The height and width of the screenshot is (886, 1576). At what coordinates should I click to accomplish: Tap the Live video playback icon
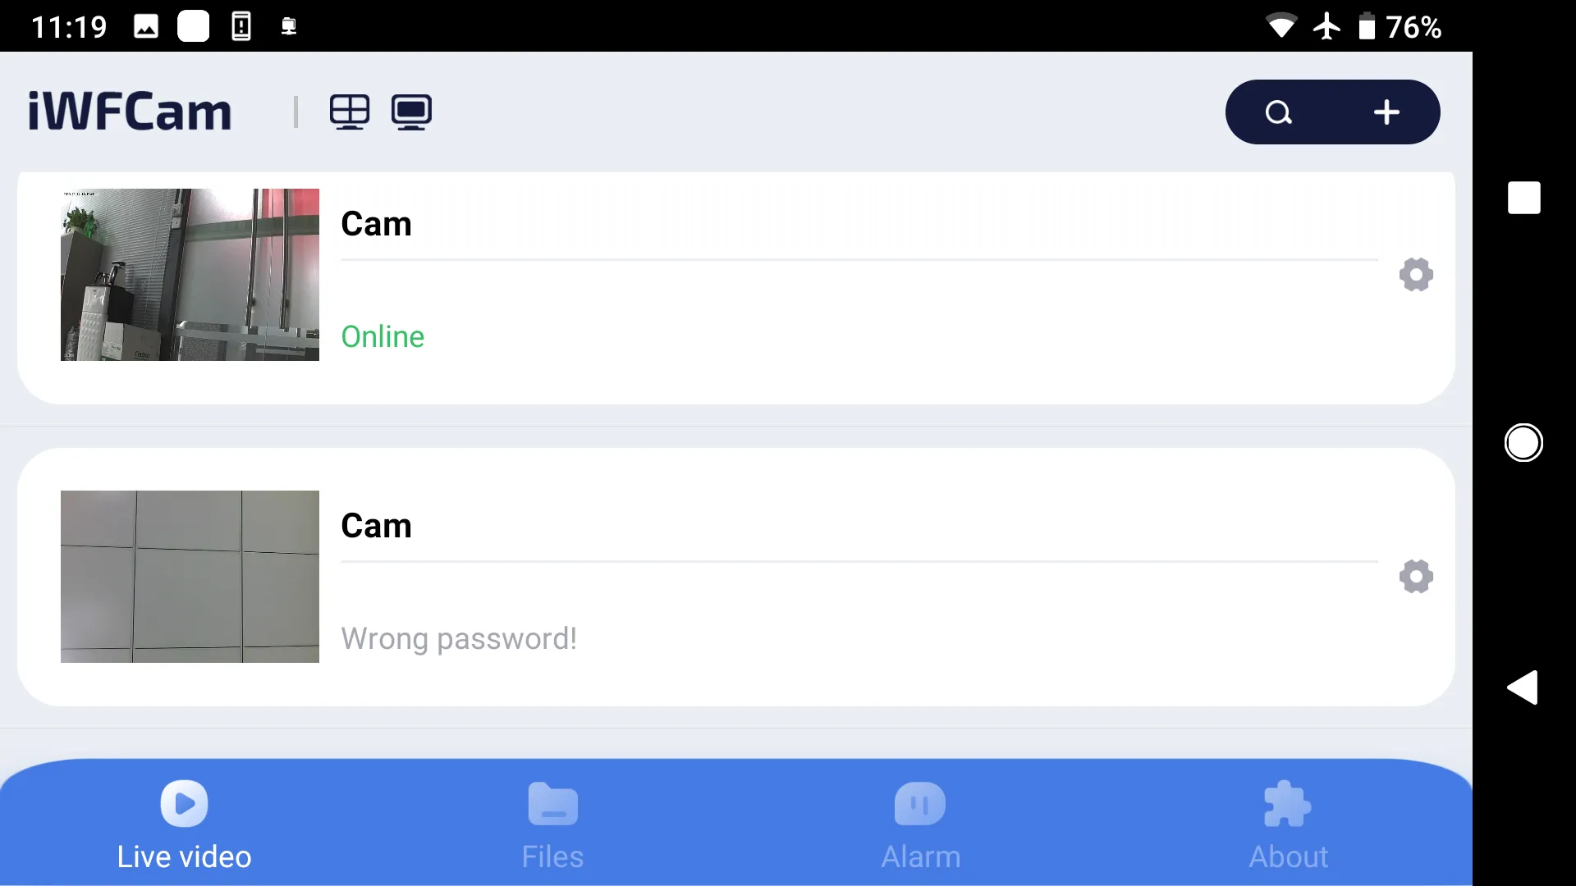tap(184, 802)
